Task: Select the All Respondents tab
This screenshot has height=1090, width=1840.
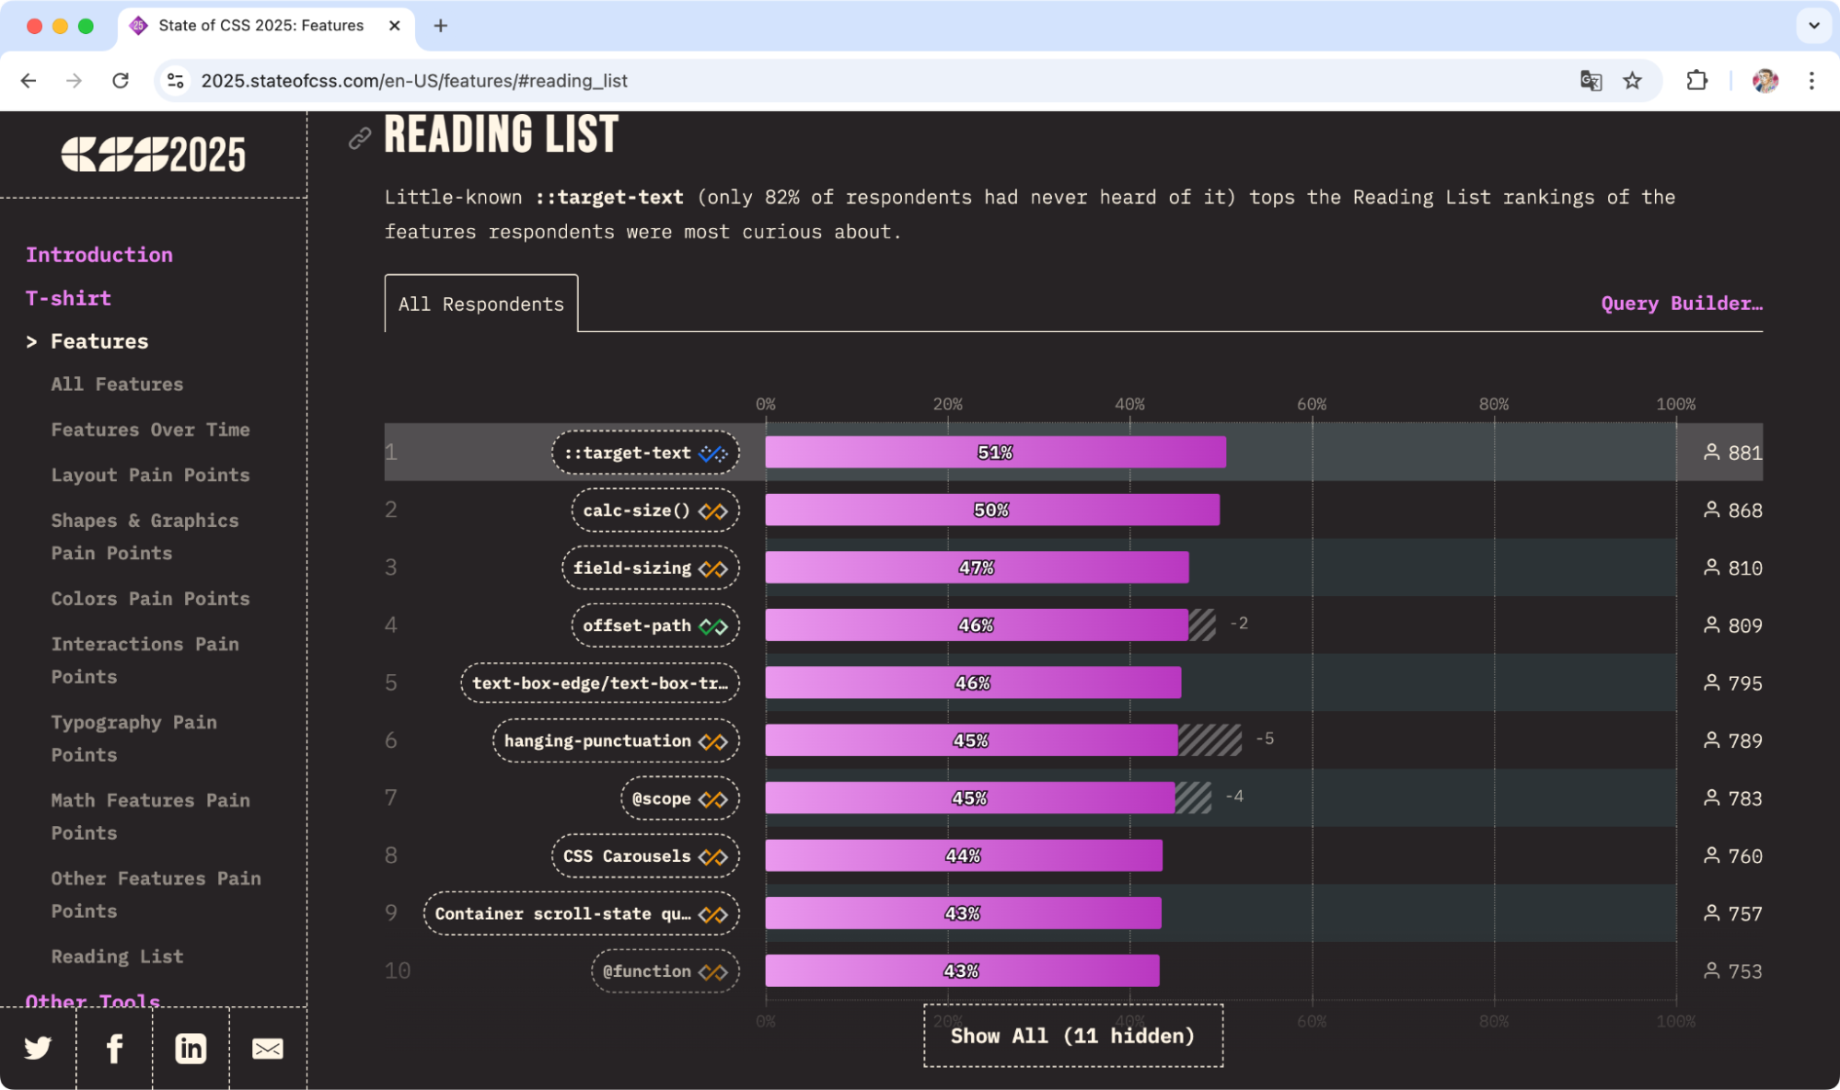Action: click(x=480, y=304)
